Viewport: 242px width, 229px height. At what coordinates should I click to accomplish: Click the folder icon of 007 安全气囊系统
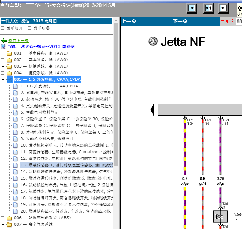coord(9,225)
